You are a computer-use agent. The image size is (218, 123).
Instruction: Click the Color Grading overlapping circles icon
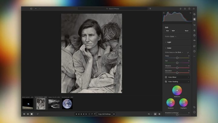click(x=166, y=82)
